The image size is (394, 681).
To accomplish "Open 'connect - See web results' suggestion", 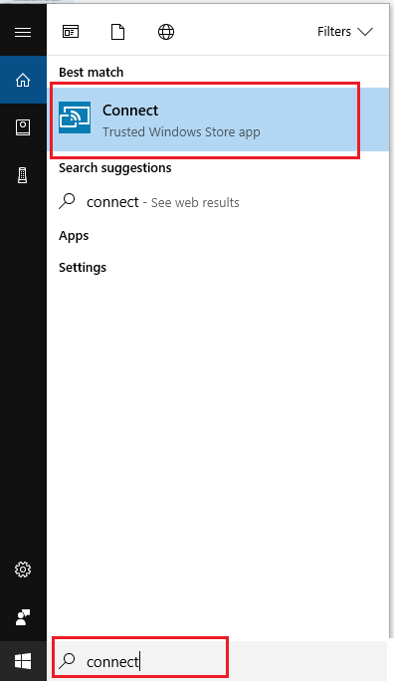I will (x=218, y=202).
